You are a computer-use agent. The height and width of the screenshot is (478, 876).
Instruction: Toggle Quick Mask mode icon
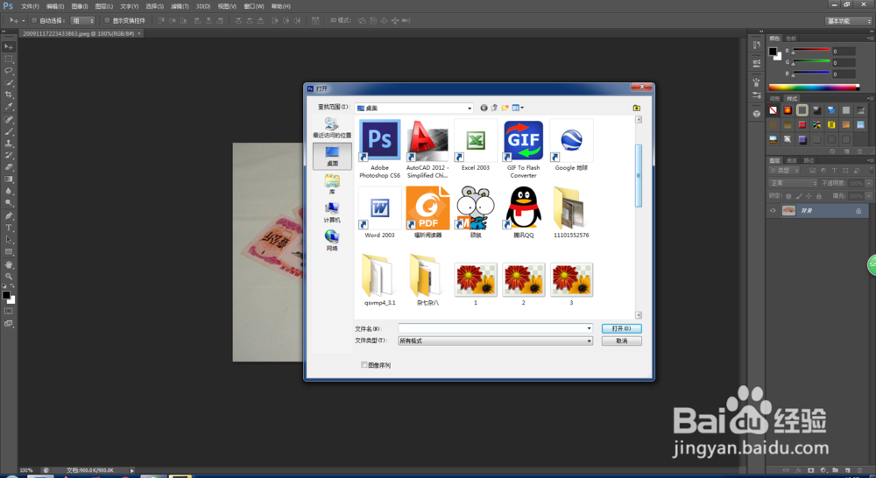[x=9, y=311]
